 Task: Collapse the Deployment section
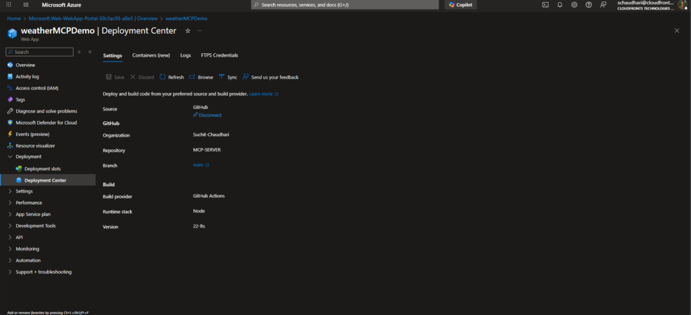coord(28,156)
